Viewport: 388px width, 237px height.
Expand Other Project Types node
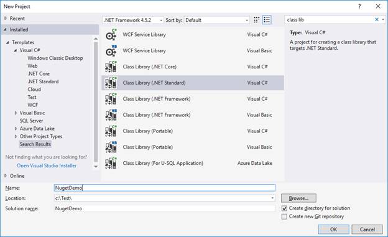[x=16, y=136]
